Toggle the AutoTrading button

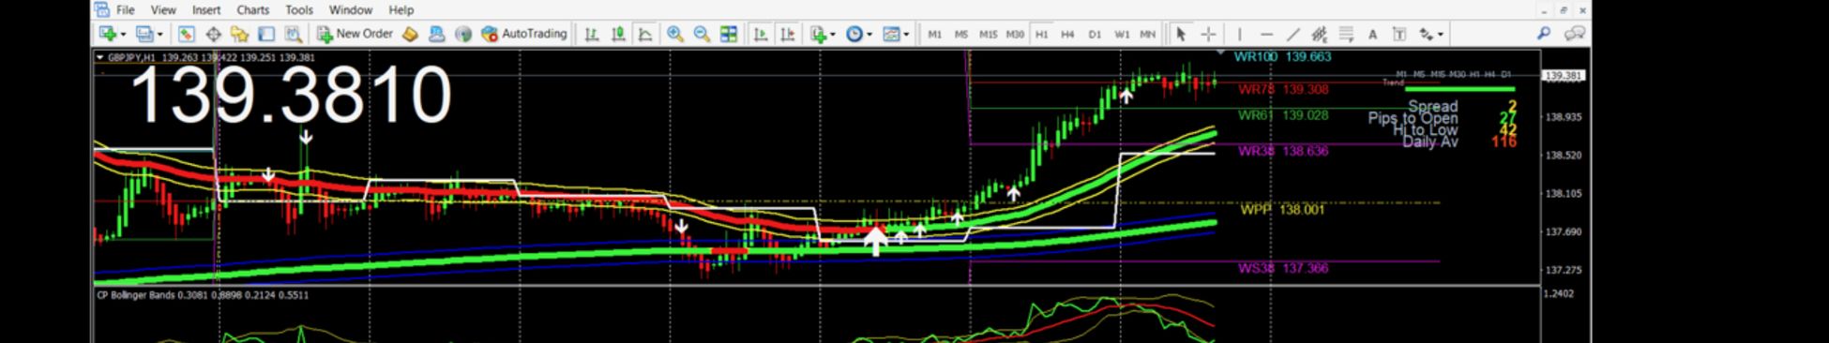[524, 34]
